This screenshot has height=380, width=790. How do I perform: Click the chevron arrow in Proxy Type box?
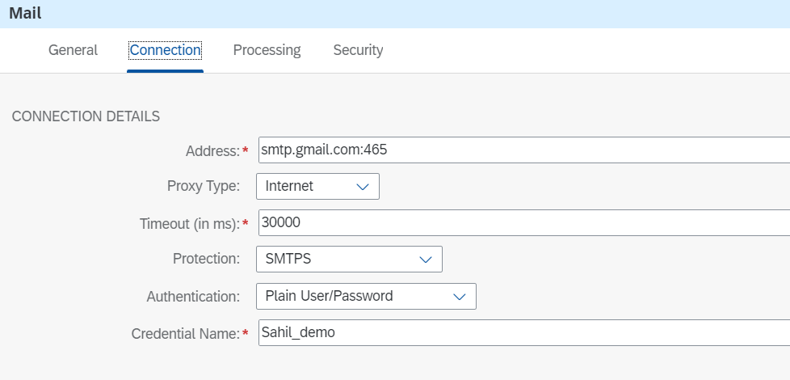click(x=363, y=187)
